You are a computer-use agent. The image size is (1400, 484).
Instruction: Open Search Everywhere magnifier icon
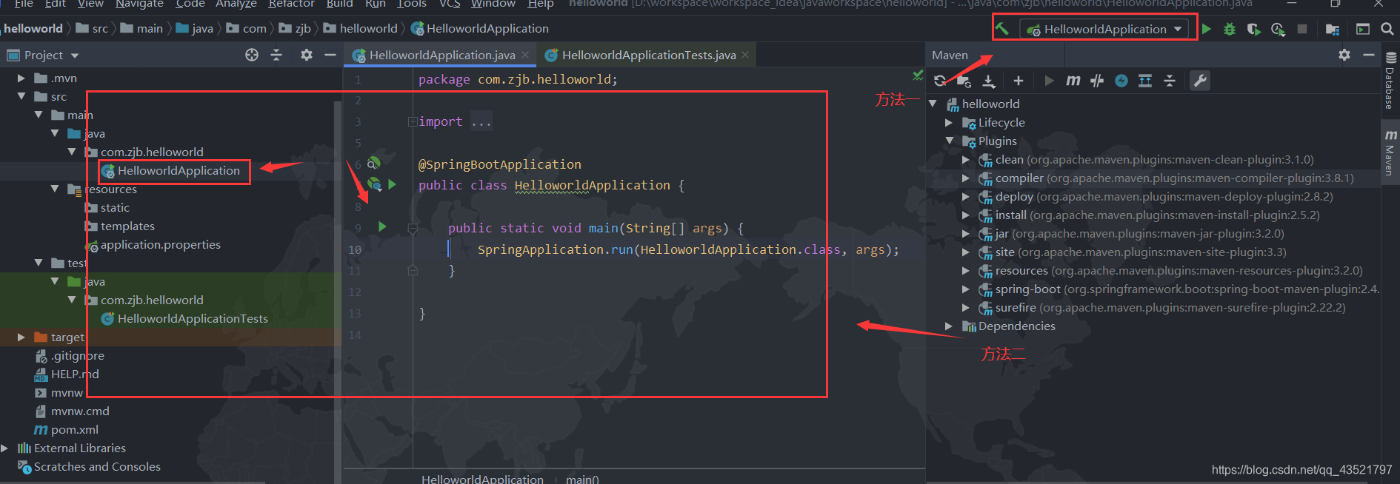pyautogui.click(x=1387, y=29)
